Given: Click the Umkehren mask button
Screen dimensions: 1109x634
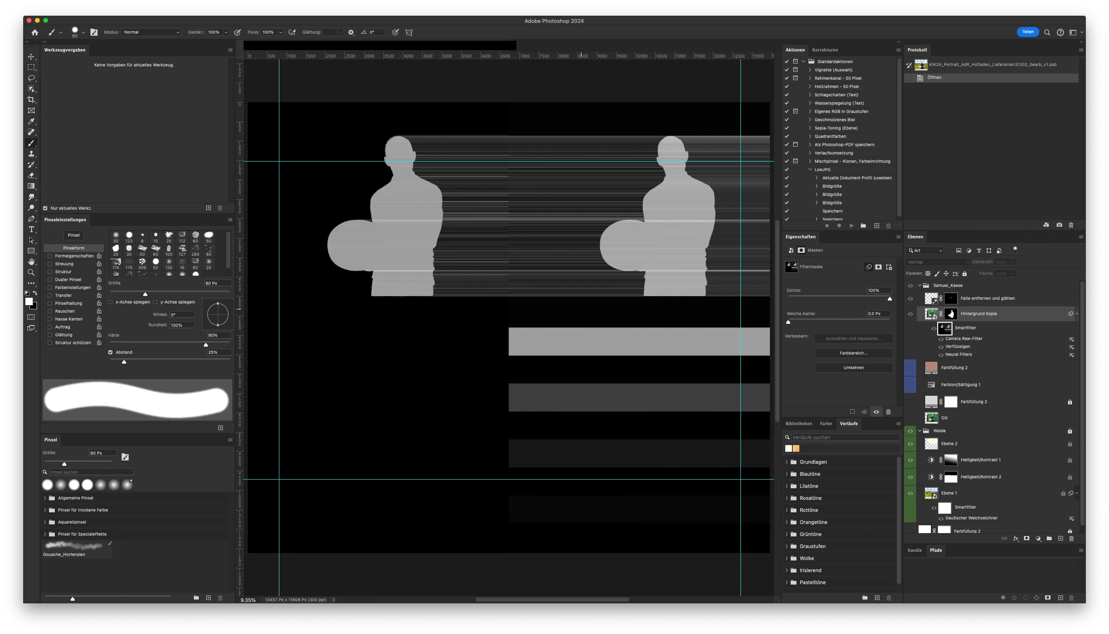Looking at the screenshot, I should click(x=853, y=368).
